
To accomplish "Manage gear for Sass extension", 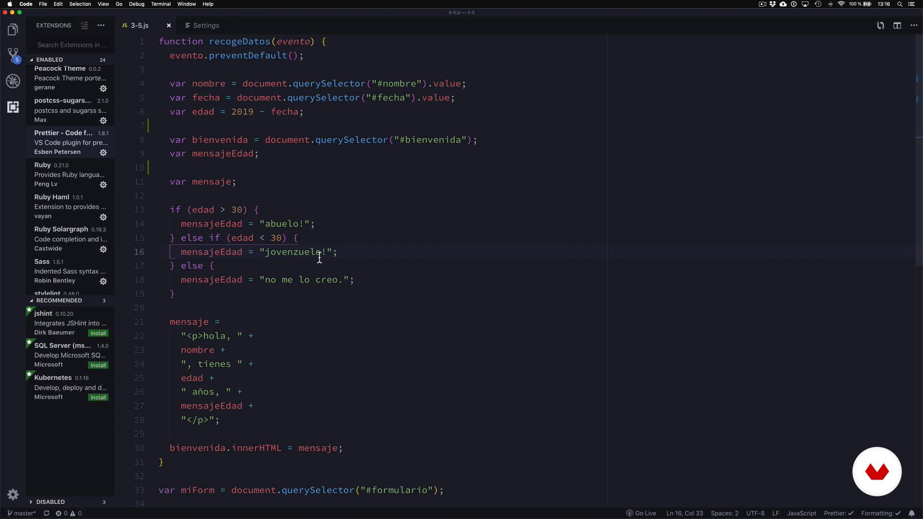I will [x=103, y=282].
